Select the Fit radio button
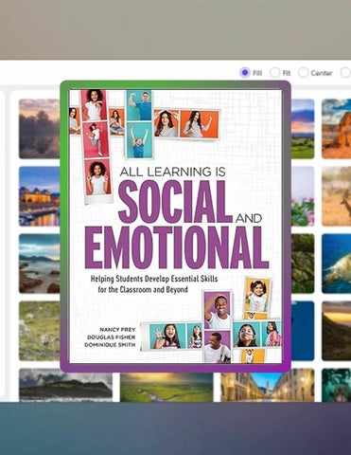The height and width of the screenshot is (455, 351). pos(274,73)
